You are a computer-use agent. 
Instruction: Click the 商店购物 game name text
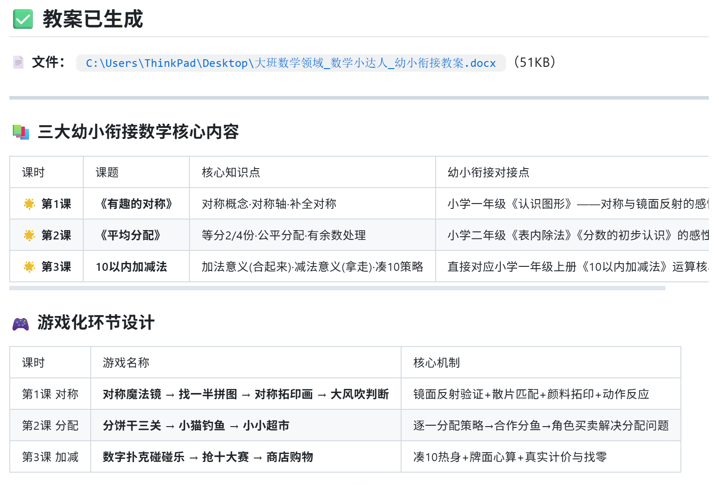click(290, 457)
